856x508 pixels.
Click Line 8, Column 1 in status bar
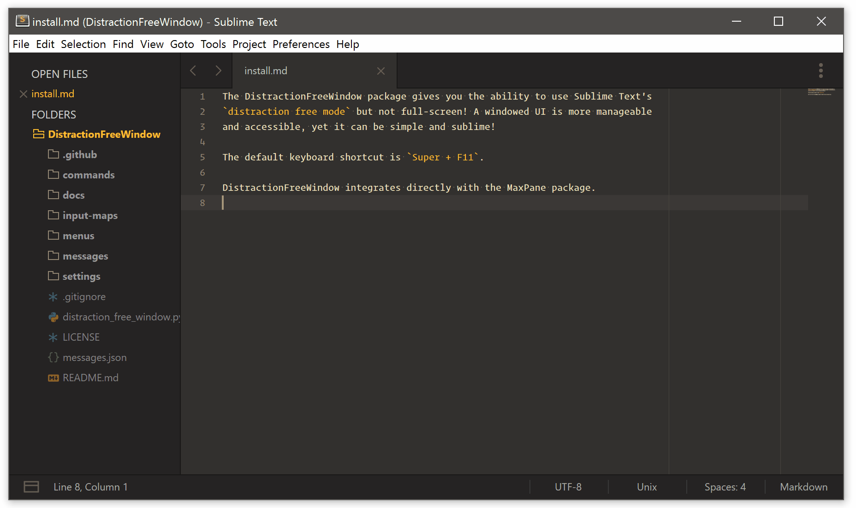[x=90, y=487]
